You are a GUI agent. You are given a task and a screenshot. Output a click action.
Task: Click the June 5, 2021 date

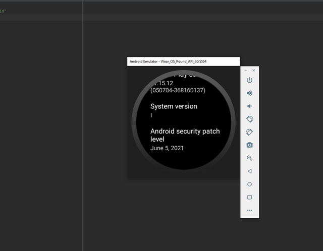point(167,148)
